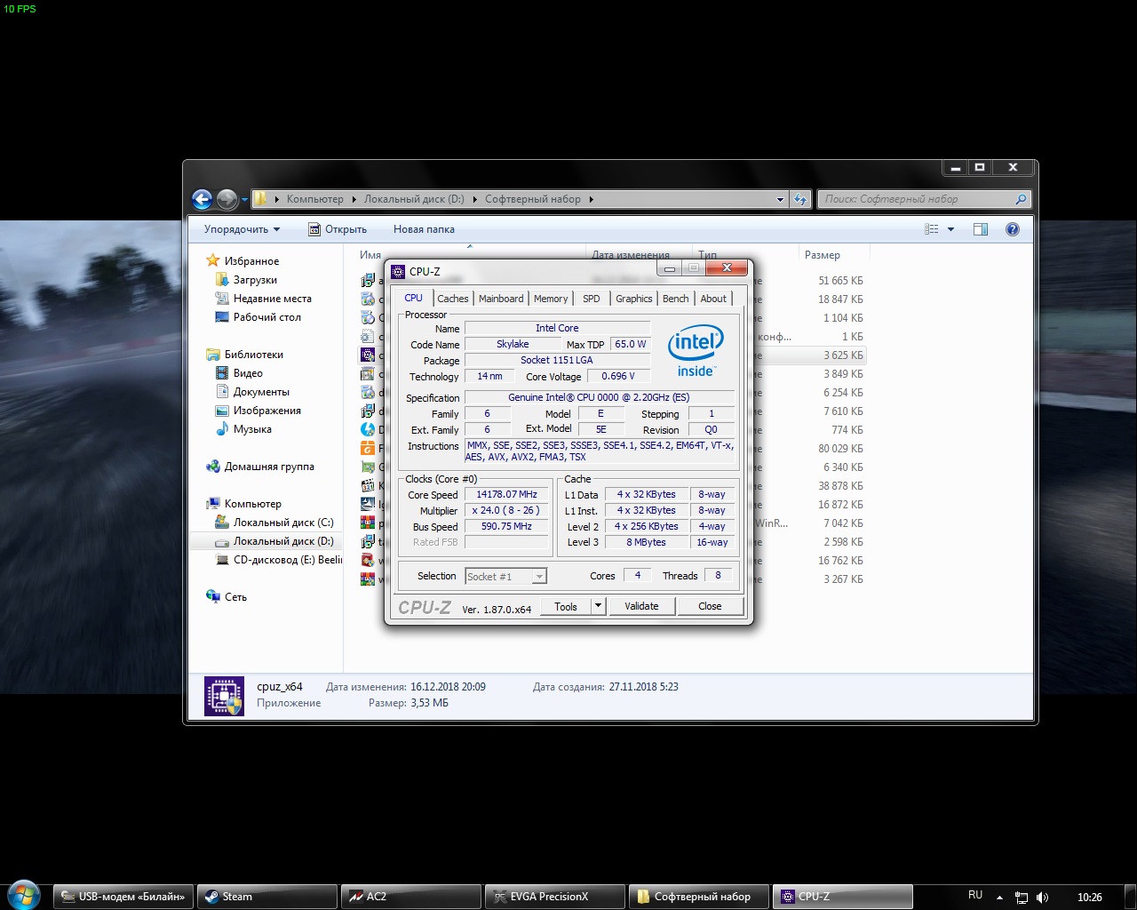
Task: Switch to the Steam taskbar button
Action: point(267,897)
